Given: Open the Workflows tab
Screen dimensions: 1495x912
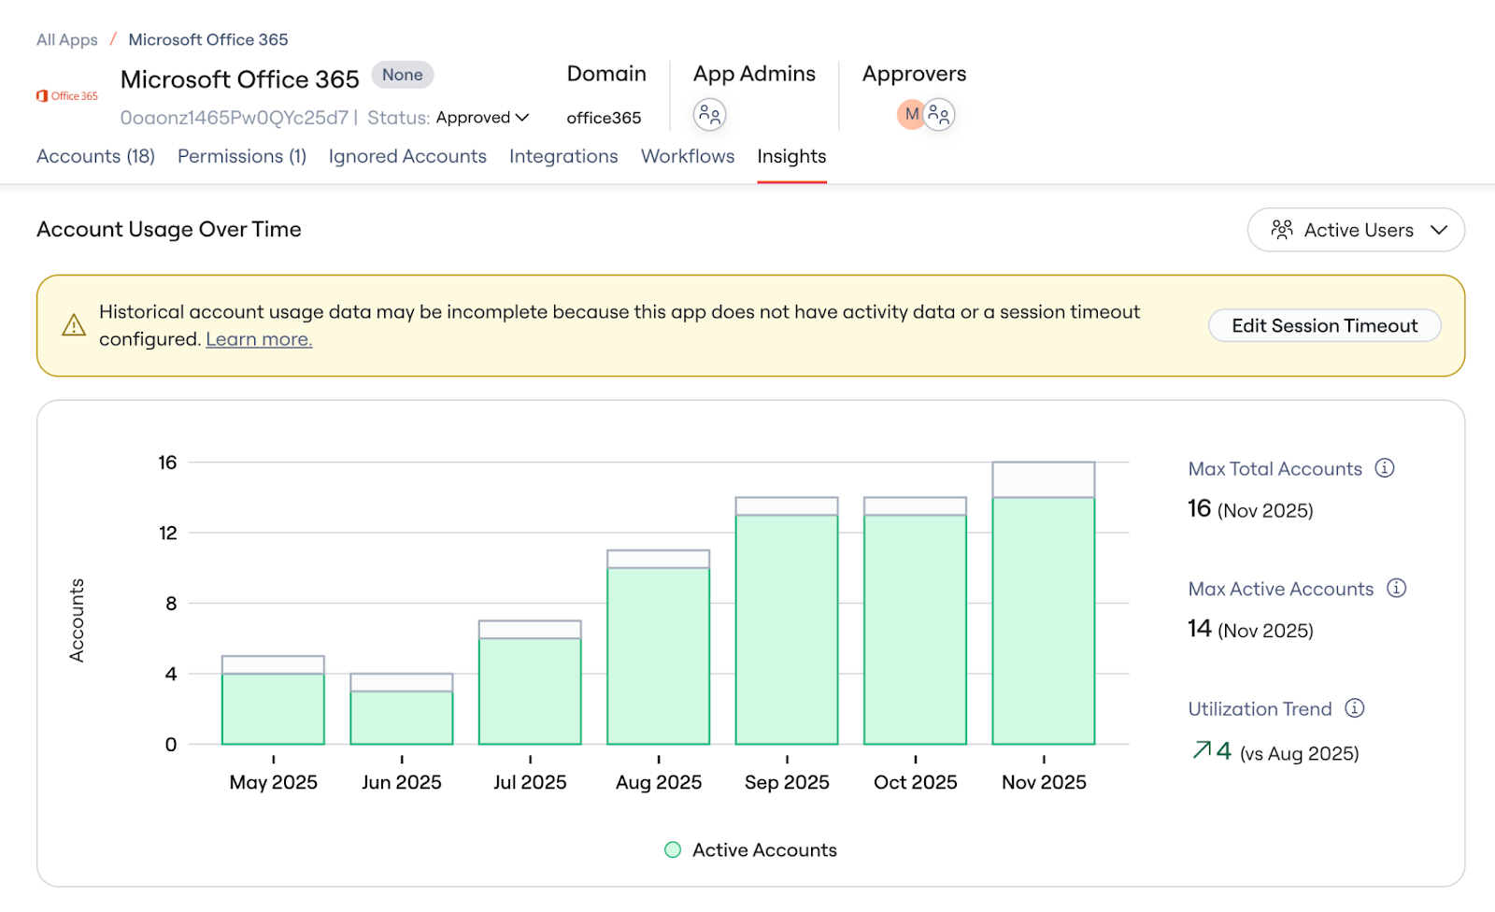Looking at the screenshot, I should click(688, 156).
